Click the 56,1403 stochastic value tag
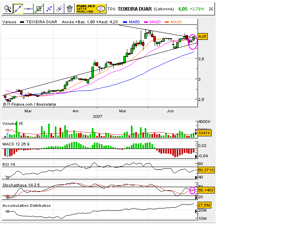 point(206,190)
